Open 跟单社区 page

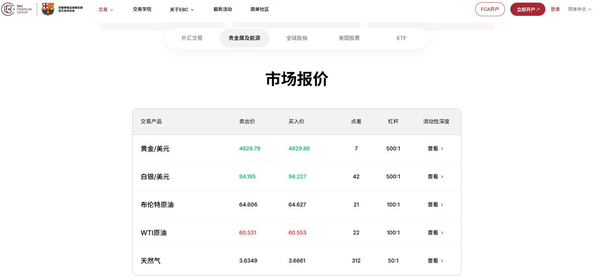click(x=259, y=9)
